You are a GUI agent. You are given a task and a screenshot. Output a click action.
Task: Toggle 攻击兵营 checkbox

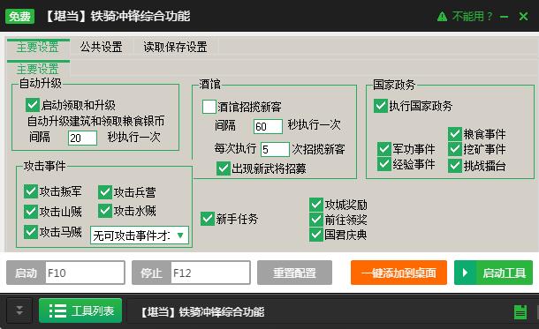coord(105,192)
